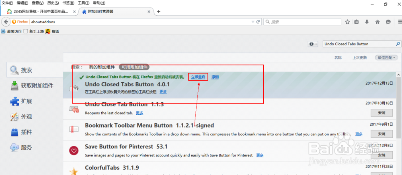Click the browser back arrow button
This screenshot has height=175, width=402.
pyautogui.click(x=6, y=22)
